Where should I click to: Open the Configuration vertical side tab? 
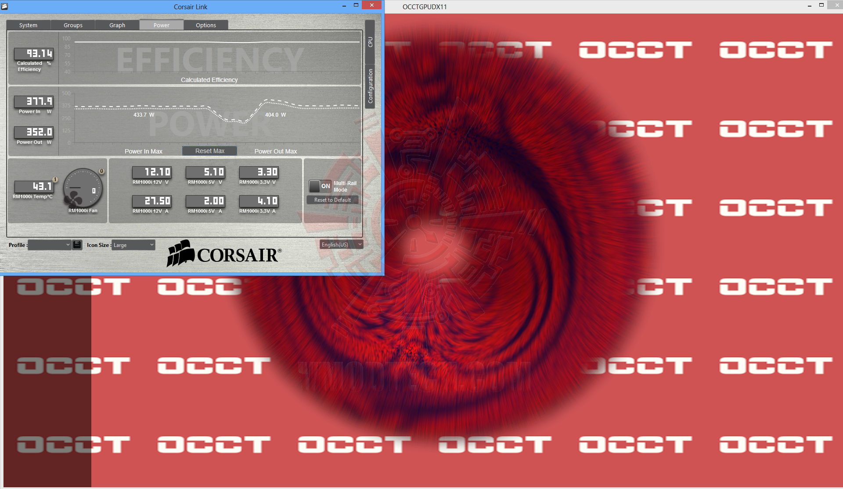pos(370,86)
